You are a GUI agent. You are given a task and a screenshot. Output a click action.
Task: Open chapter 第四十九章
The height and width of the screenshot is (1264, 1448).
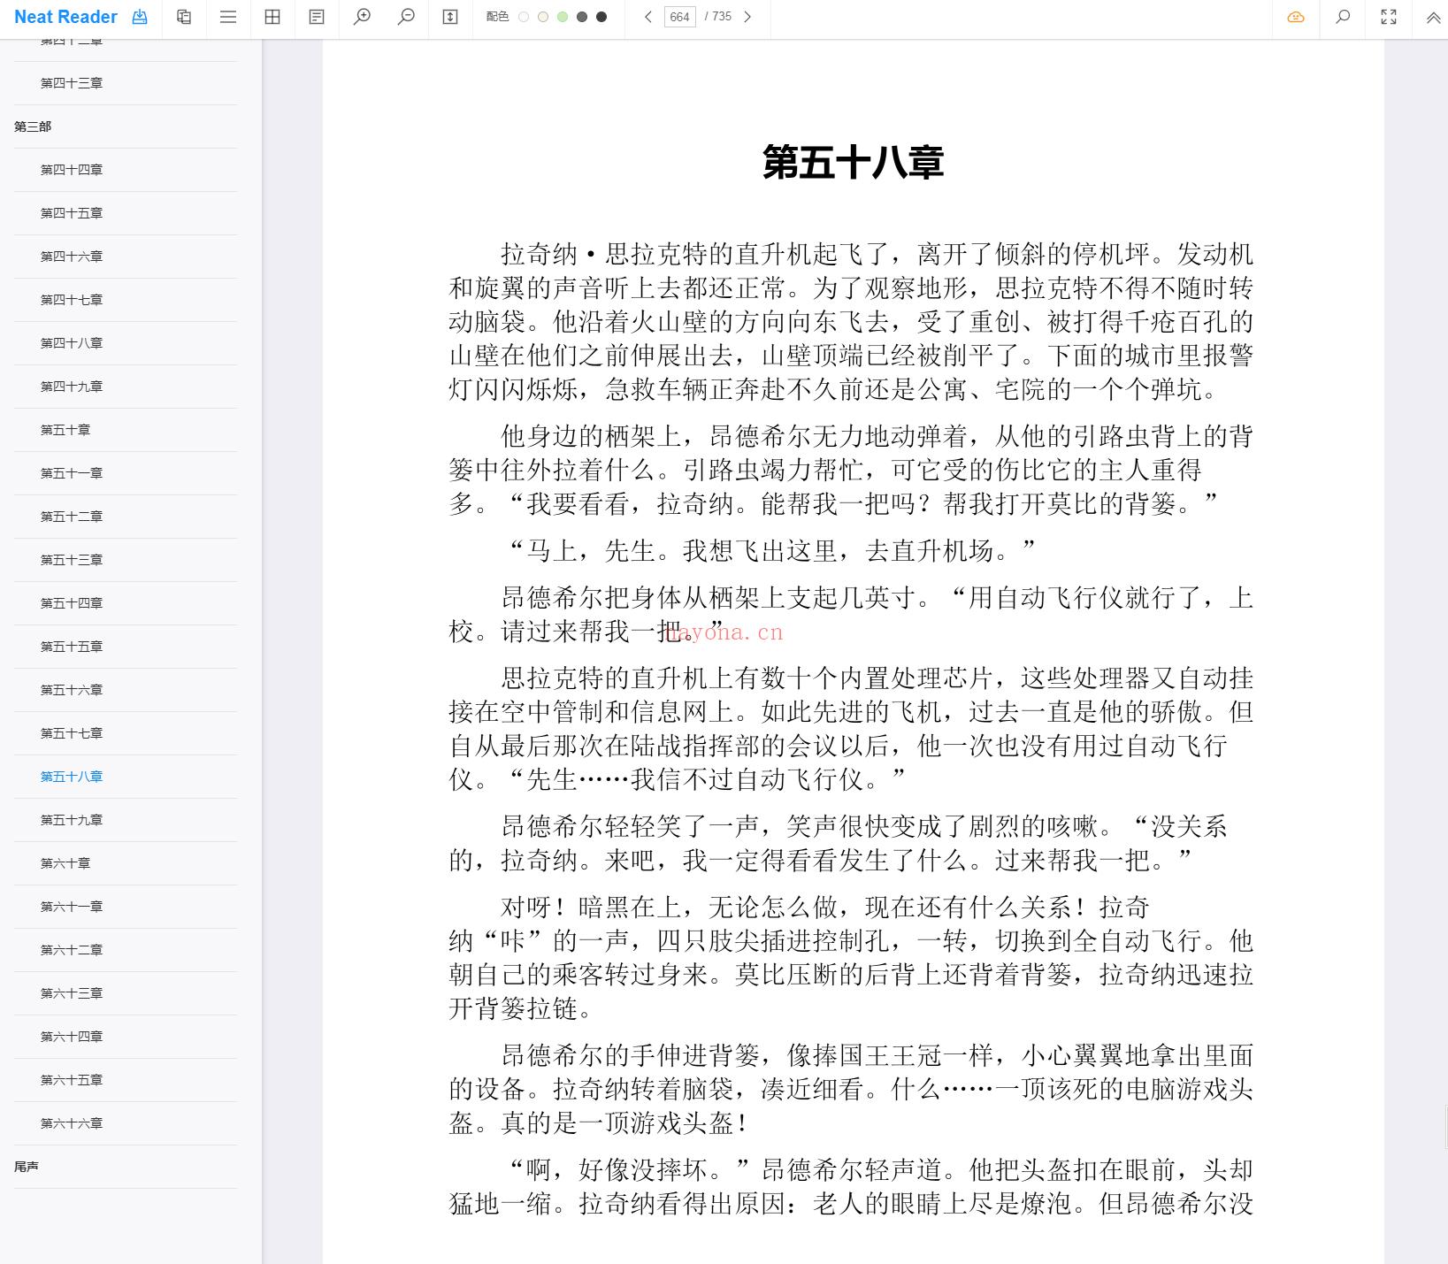coord(72,387)
